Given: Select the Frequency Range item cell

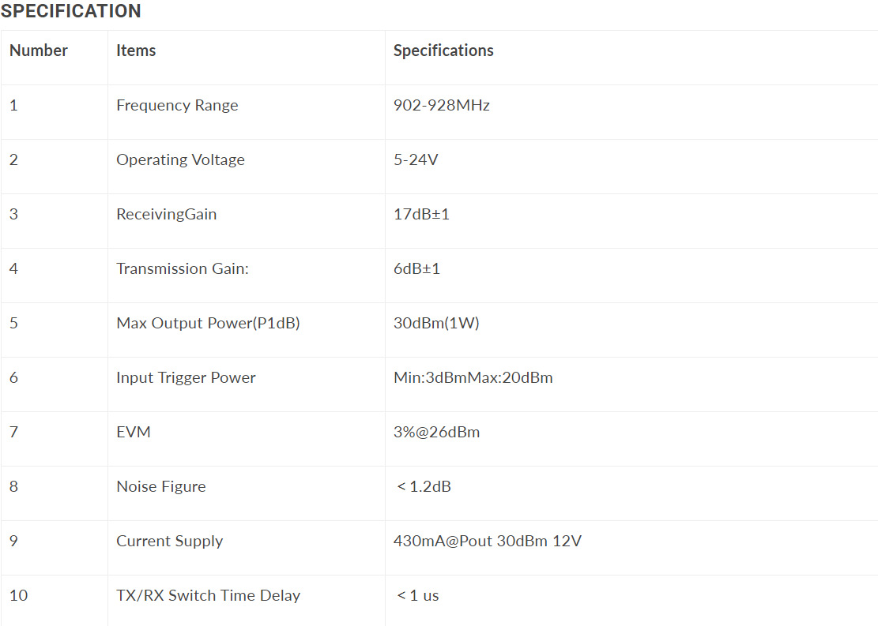Looking at the screenshot, I should click(x=177, y=105).
